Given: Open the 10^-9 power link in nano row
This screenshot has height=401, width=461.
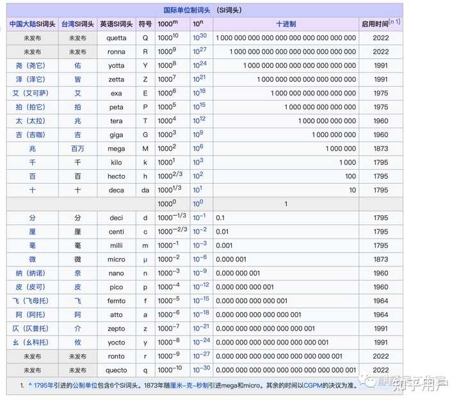Looking at the screenshot, I should click(200, 272).
